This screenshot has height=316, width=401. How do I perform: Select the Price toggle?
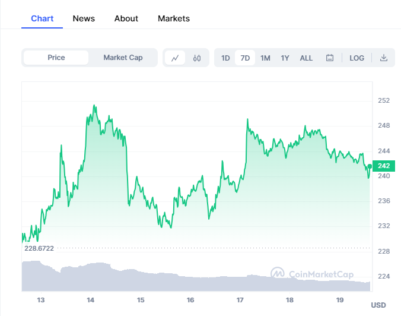click(56, 58)
